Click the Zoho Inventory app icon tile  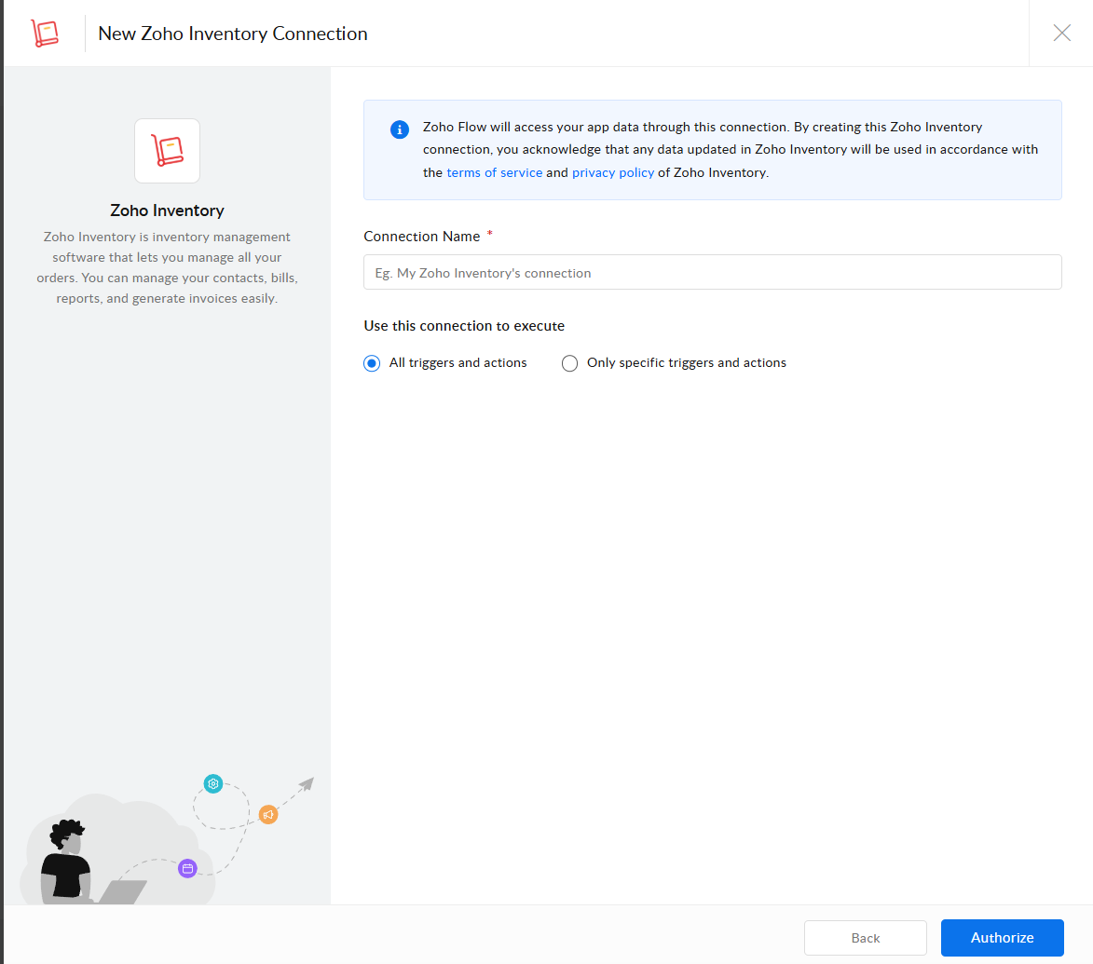click(168, 151)
